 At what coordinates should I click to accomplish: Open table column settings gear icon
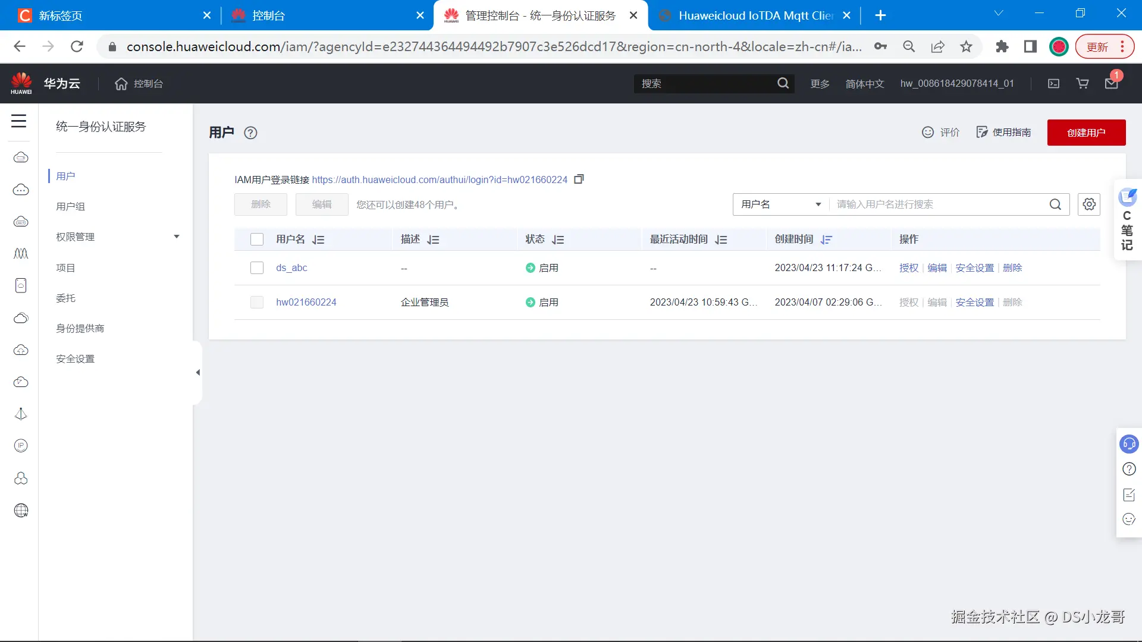click(x=1088, y=204)
